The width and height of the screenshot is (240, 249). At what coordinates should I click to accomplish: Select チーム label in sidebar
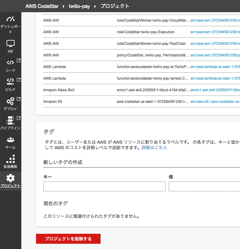tap(10, 147)
